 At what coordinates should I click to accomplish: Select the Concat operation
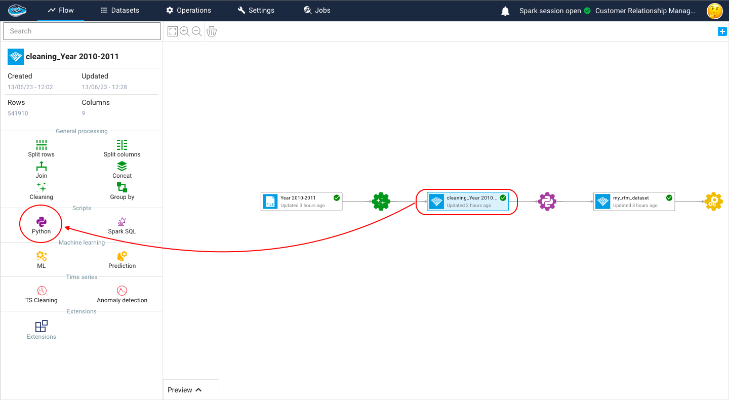point(121,169)
